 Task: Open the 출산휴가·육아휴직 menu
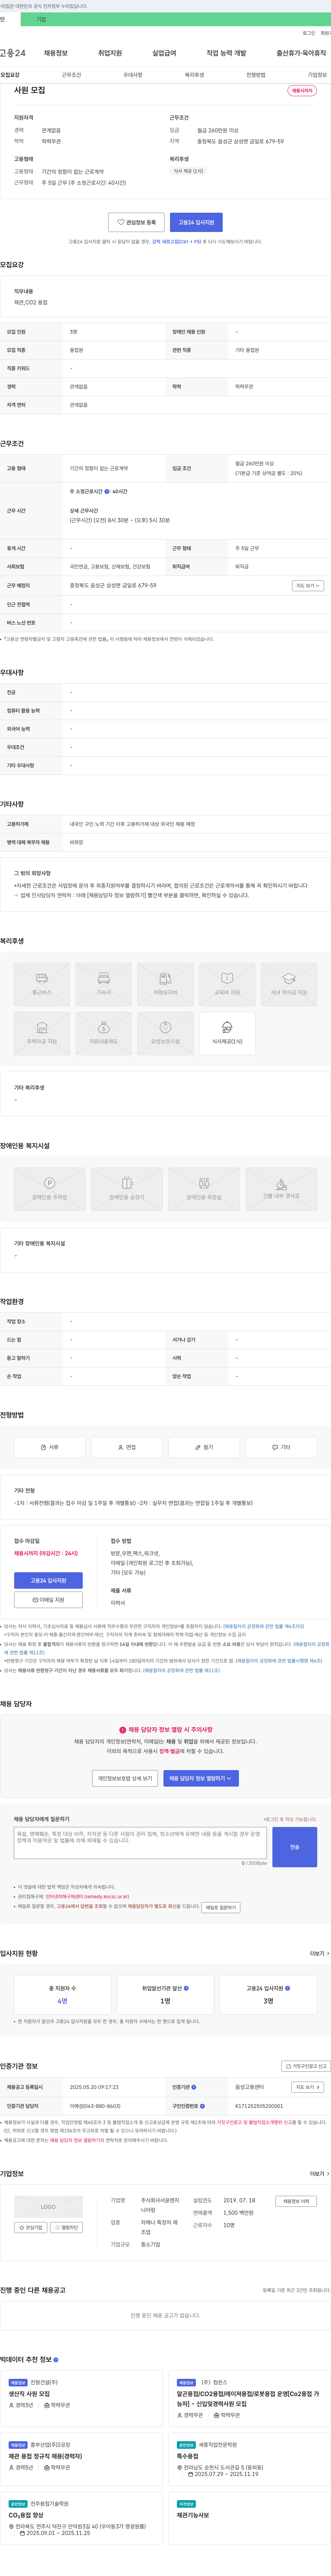click(301, 53)
